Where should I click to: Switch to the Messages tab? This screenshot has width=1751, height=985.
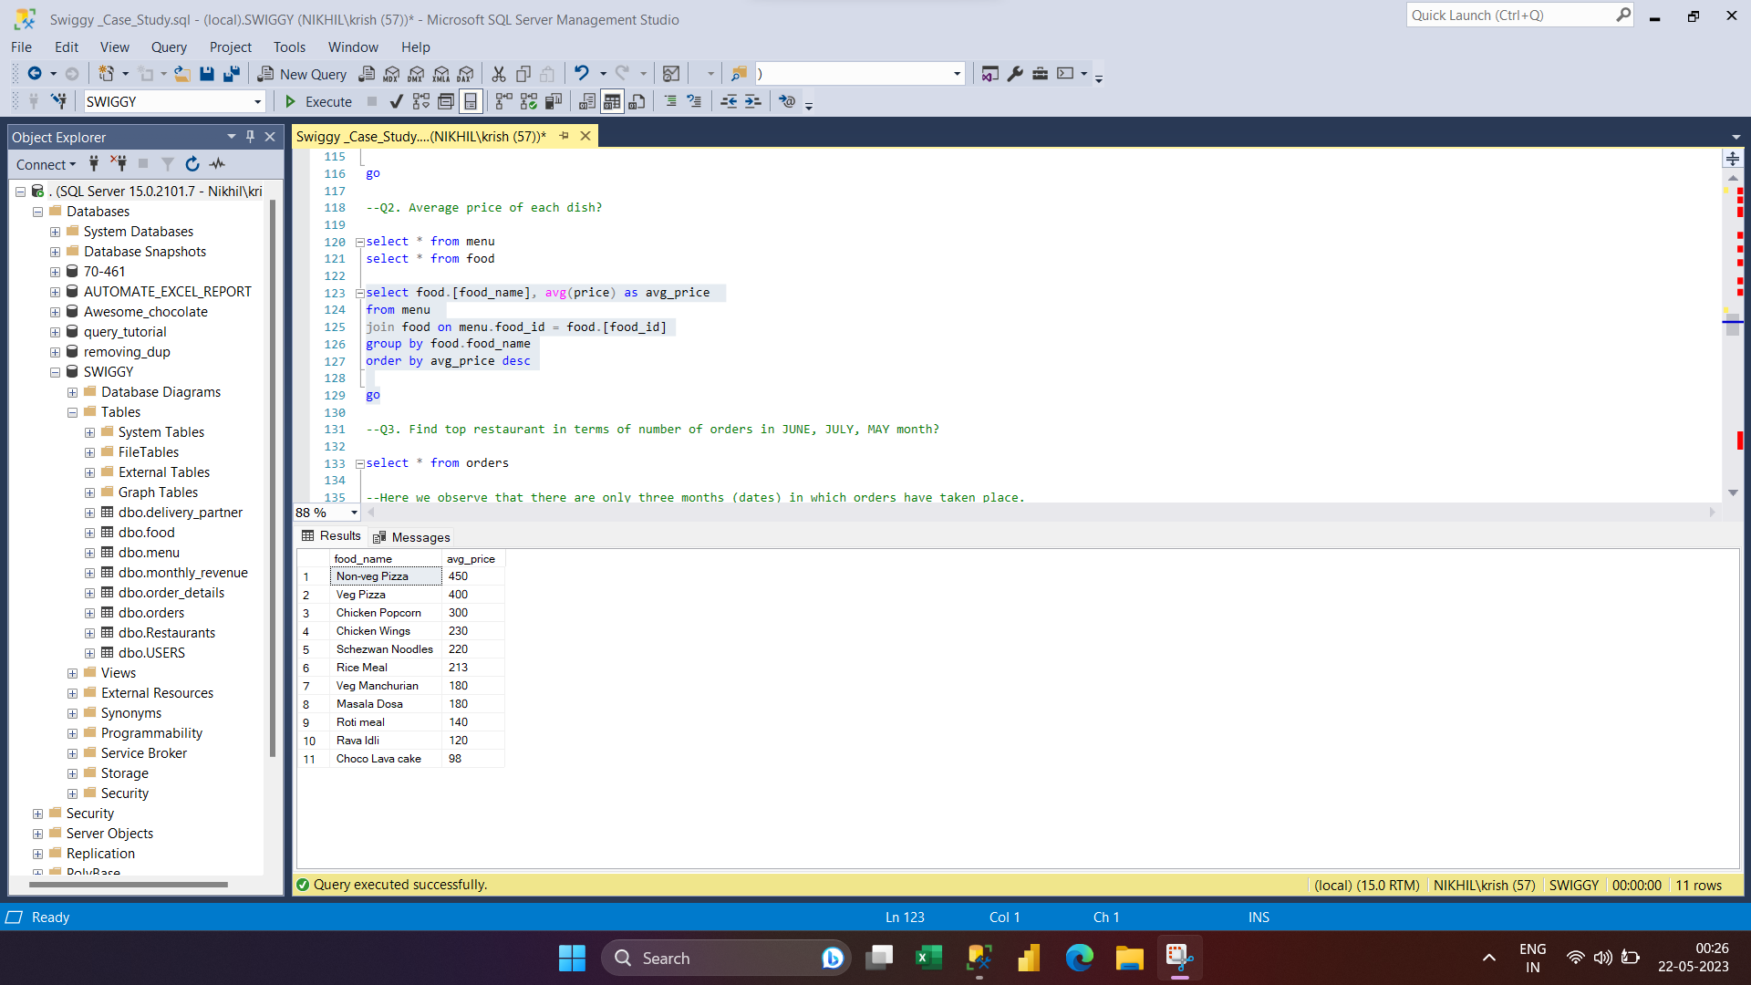[x=411, y=537]
